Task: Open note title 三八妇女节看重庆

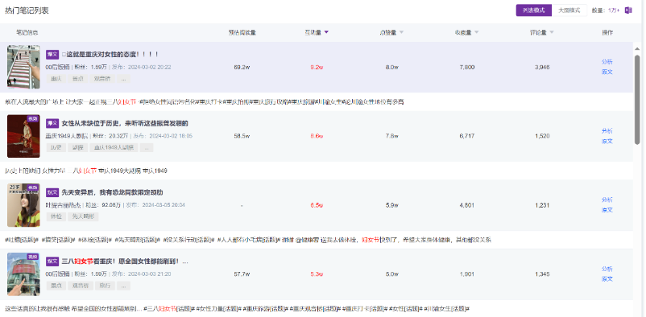Action: tap(124, 261)
